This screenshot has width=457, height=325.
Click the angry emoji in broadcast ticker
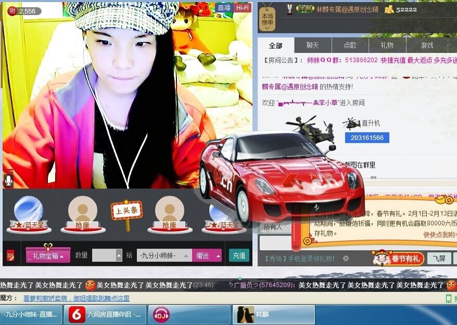pyautogui.click(x=91, y=285)
